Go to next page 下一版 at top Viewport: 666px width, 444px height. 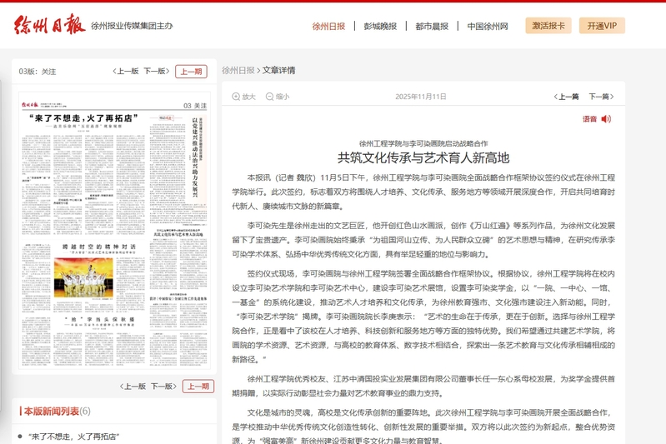(x=155, y=72)
